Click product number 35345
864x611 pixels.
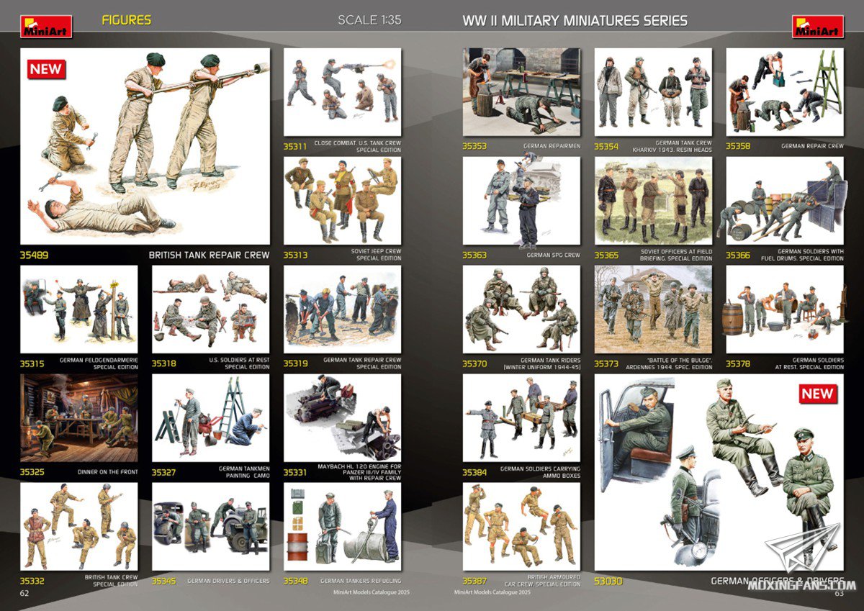164,581
